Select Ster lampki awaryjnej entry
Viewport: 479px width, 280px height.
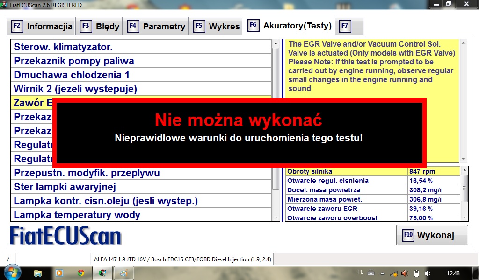coord(141,187)
